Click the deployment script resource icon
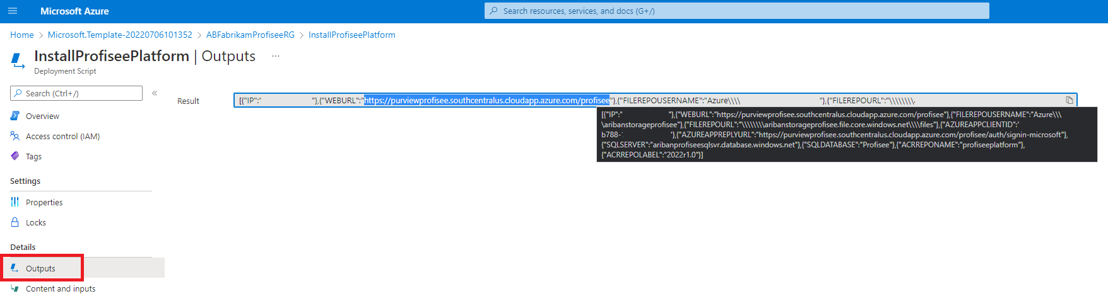This screenshot has width=1108, height=301. coord(18,61)
